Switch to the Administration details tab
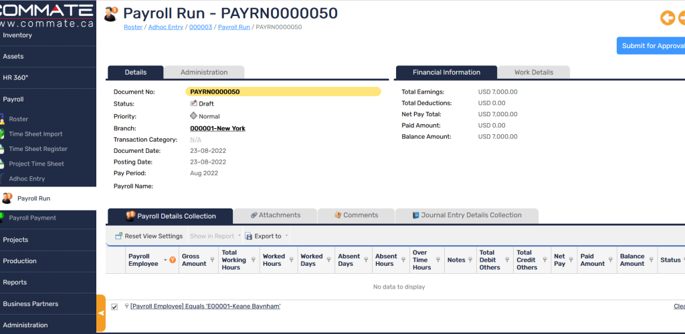Image resolution: width=685 pixels, height=334 pixels. (204, 72)
